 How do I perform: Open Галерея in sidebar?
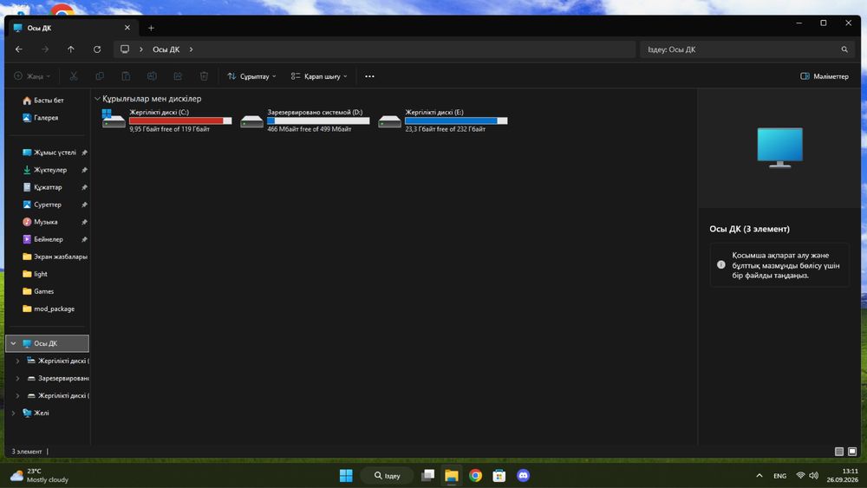tap(48, 118)
